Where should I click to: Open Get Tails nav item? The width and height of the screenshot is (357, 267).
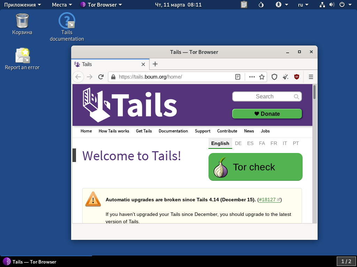[144, 131]
